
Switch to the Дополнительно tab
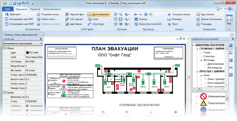click(x=52, y=9)
